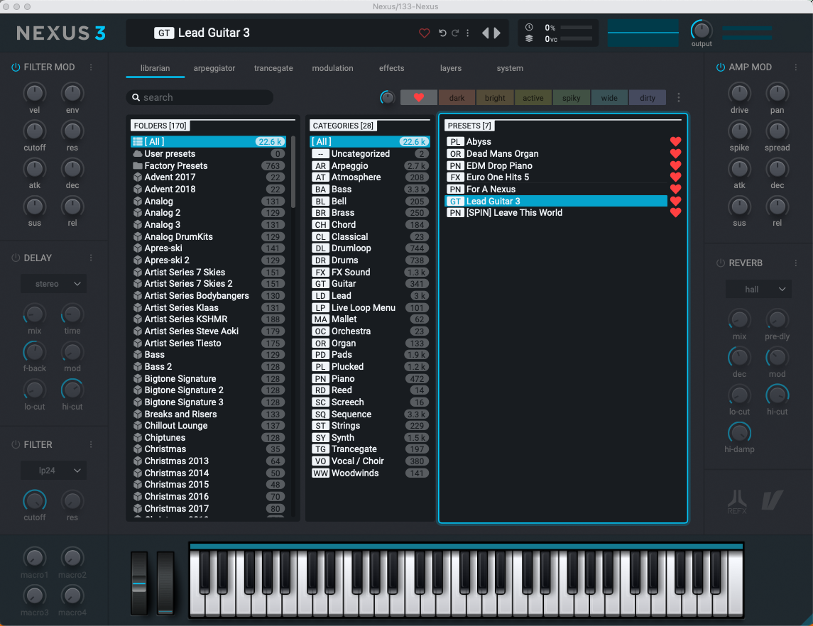Select the Factory Presets folder
This screenshot has height=626, width=813.
tap(209, 166)
